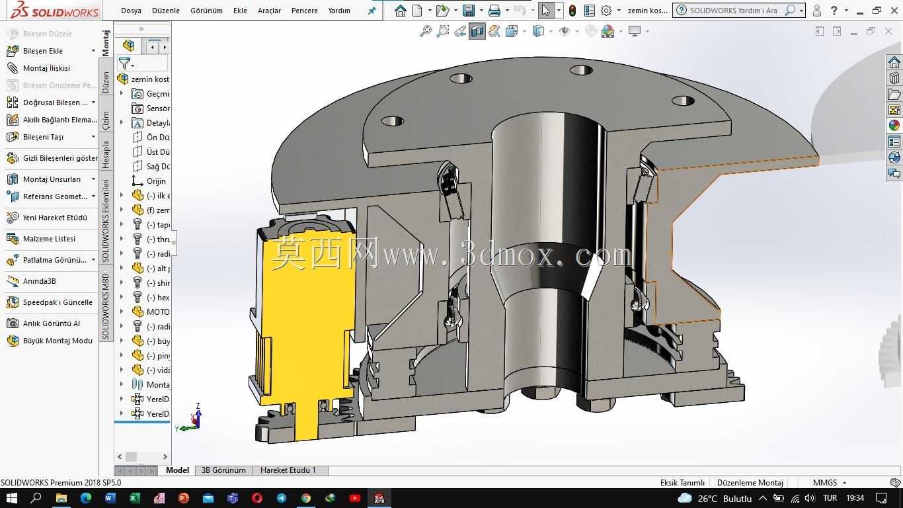Open the Ekle menu
The height and width of the screenshot is (508, 903).
click(240, 11)
